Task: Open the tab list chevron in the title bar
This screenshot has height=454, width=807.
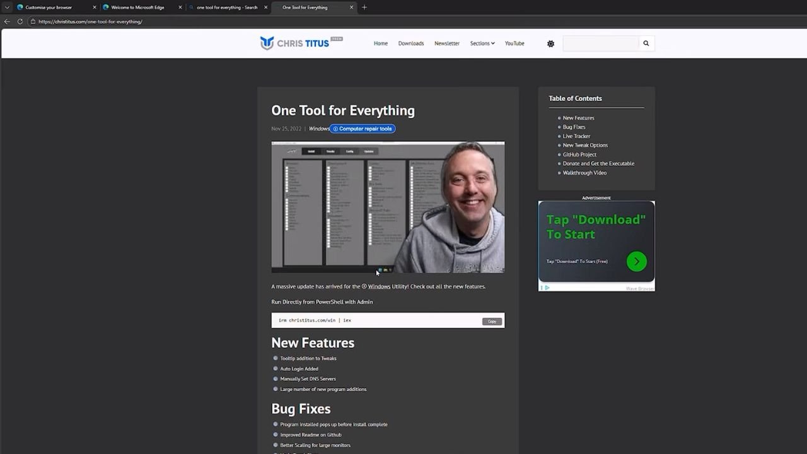Action: coord(7,8)
